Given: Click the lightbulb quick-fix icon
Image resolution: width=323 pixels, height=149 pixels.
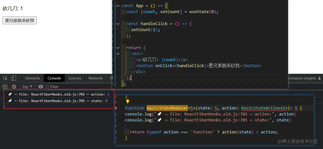Looking at the screenshot, I should 127,101.
